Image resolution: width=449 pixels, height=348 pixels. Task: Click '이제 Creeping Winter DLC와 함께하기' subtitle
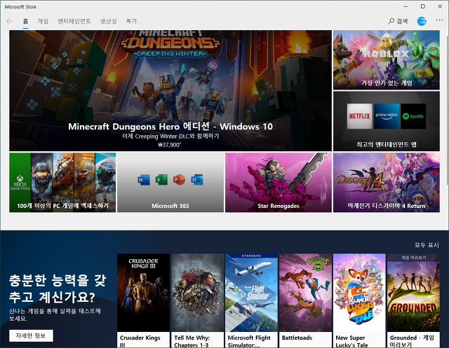(170, 136)
